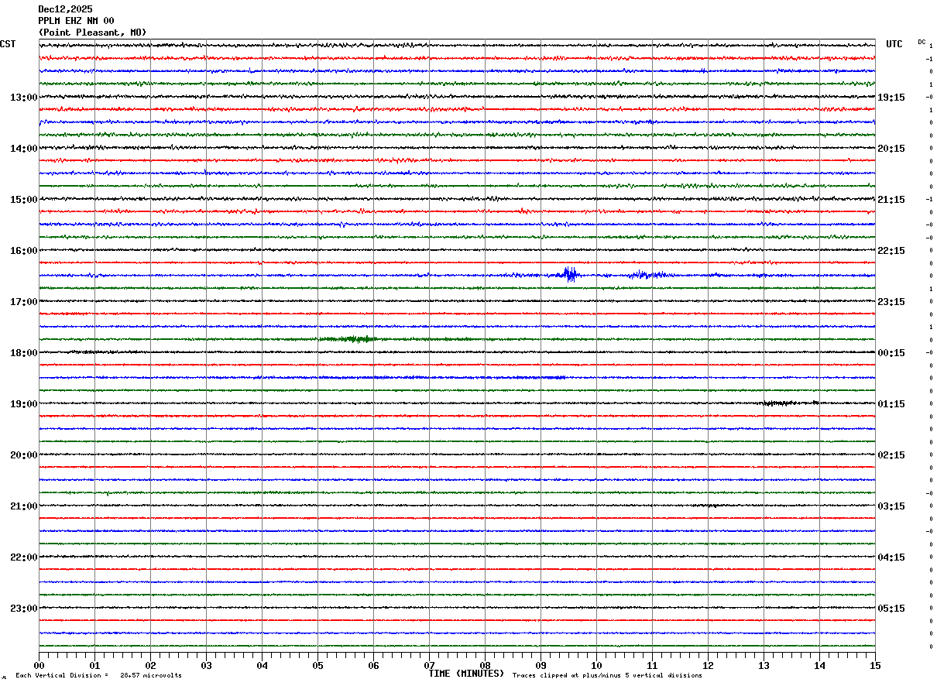This screenshot has width=937, height=686.
Task: Click the 15 minute mark on the time axis
Action: click(x=875, y=666)
